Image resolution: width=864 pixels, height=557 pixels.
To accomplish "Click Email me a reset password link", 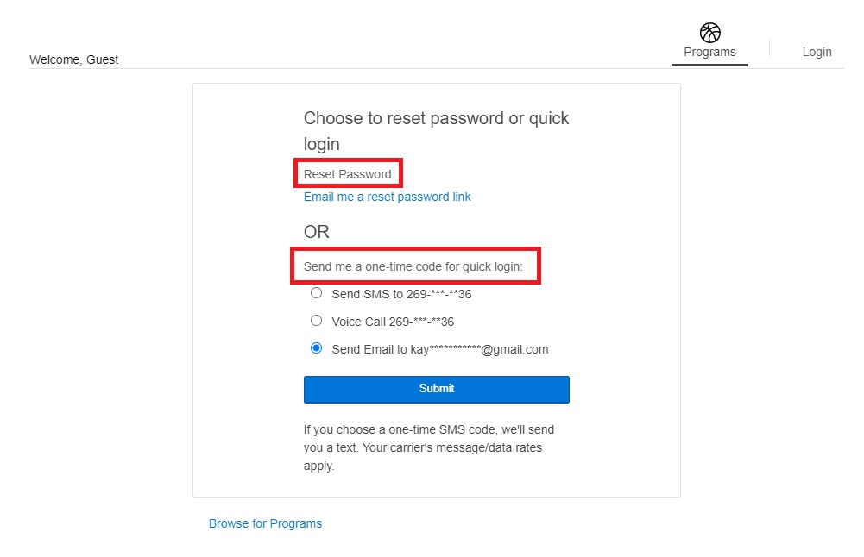I will (387, 197).
